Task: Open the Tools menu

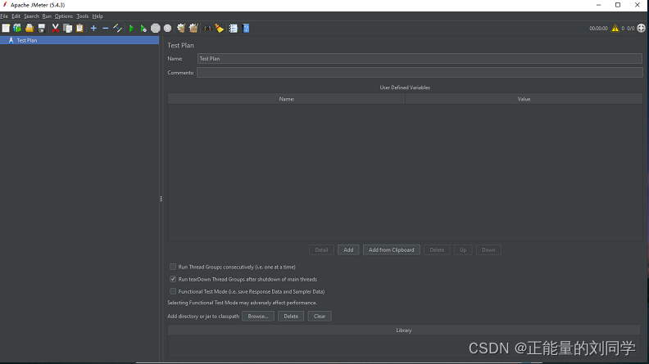Action: click(83, 16)
